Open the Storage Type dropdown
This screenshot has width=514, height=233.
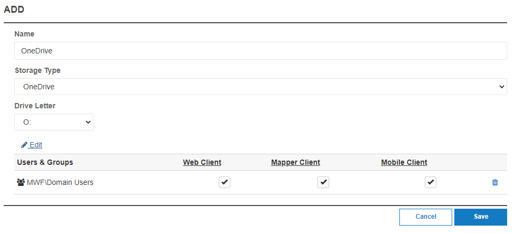(260, 87)
